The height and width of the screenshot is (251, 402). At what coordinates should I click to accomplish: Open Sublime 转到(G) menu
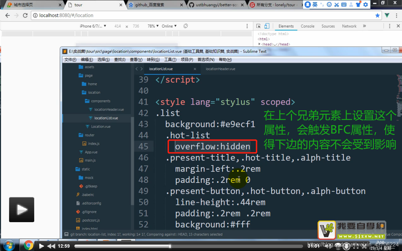pyautogui.click(x=153, y=59)
